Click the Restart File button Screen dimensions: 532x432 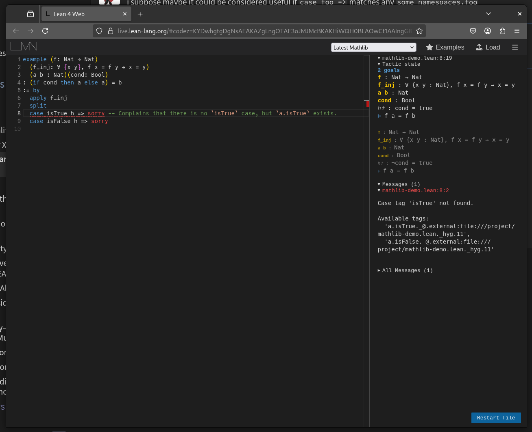click(496, 418)
